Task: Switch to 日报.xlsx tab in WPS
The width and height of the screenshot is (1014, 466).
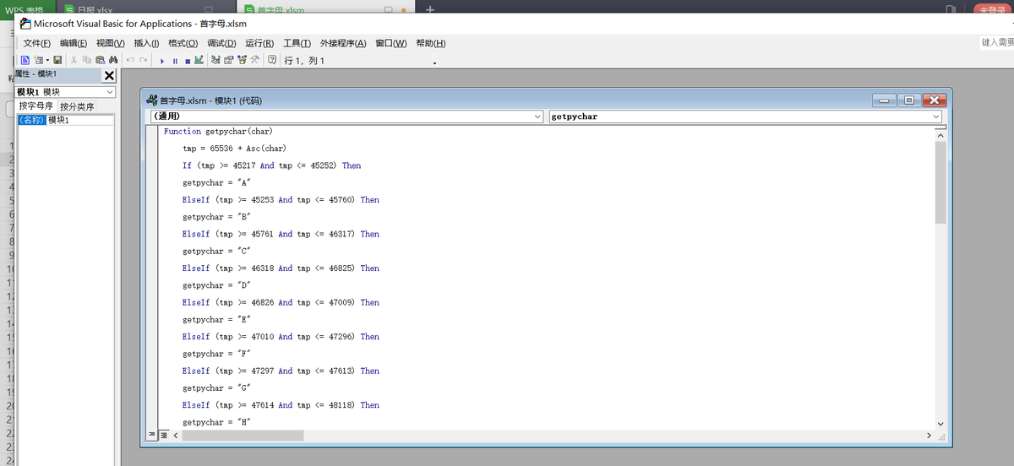Action: (96, 8)
